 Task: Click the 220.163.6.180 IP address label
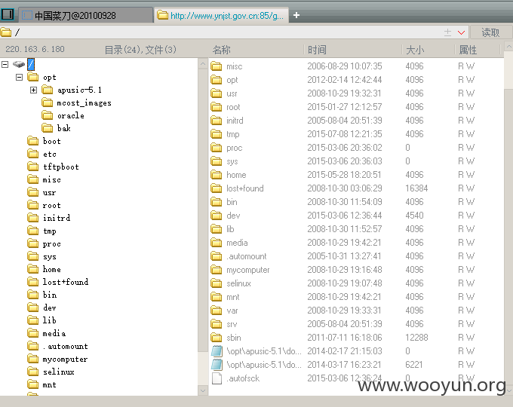click(35, 49)
